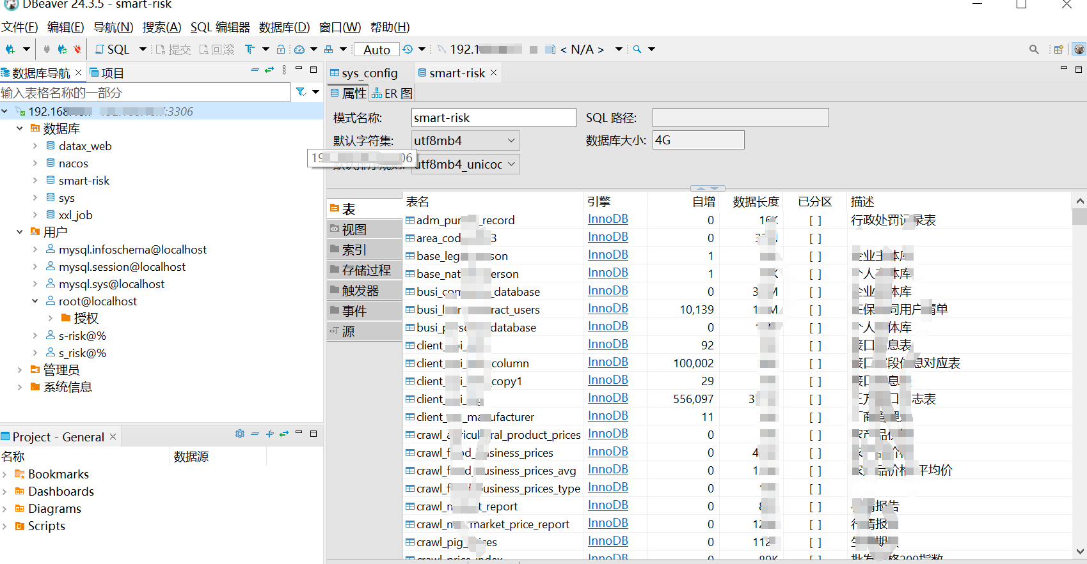Select the 触发器 side tab
Screen dimensions: 1087x564
point(364,291)
